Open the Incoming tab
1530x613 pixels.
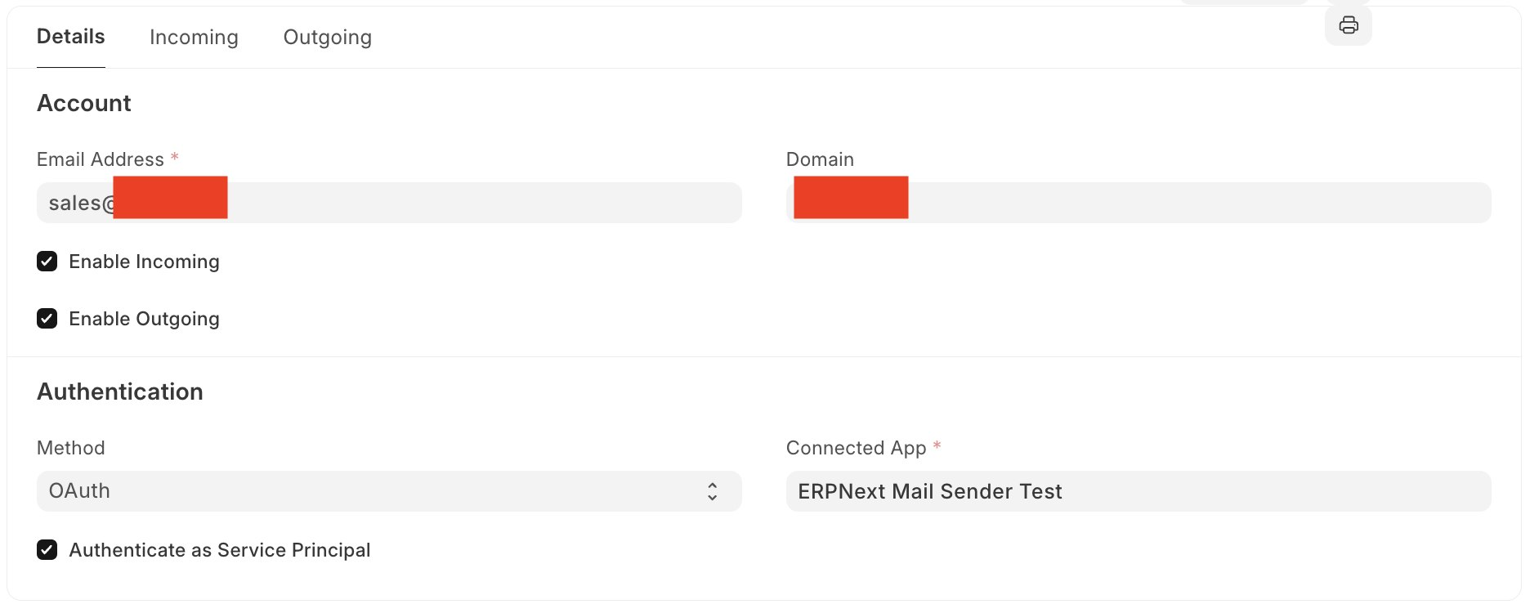[194, 38]
